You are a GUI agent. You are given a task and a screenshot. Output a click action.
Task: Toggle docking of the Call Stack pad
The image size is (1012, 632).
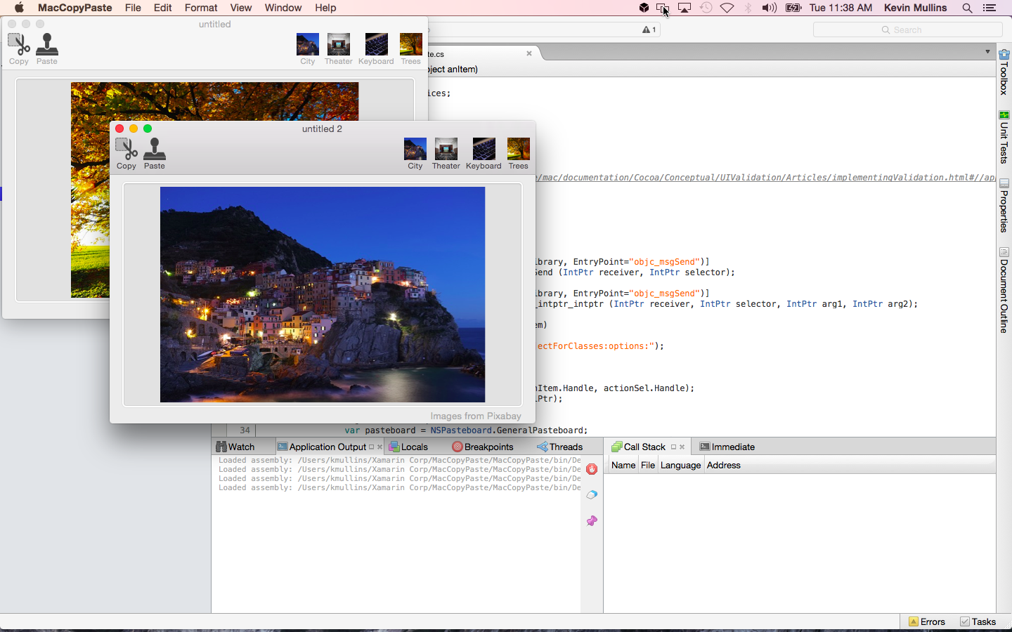pos(673,447)
